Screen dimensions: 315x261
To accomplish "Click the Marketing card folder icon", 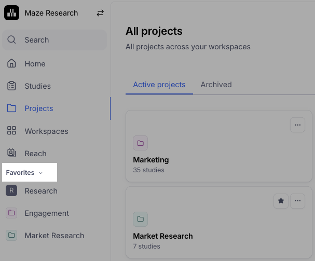I will click(141, 143).
